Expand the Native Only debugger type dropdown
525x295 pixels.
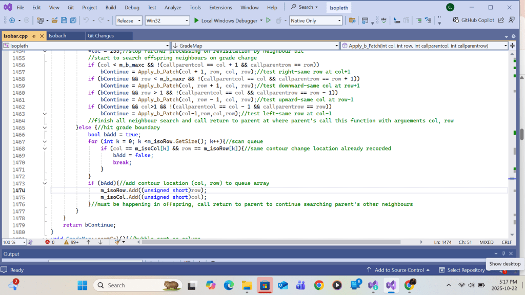315,20
